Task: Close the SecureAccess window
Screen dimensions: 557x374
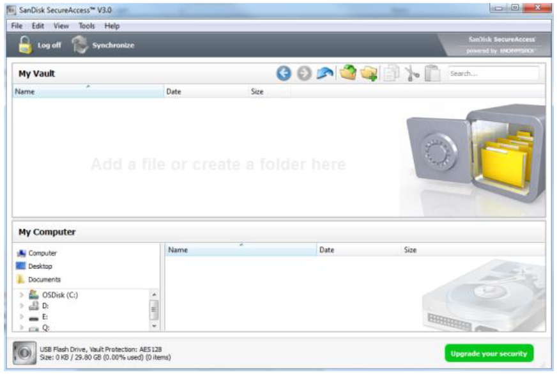Action: [538, 8]
